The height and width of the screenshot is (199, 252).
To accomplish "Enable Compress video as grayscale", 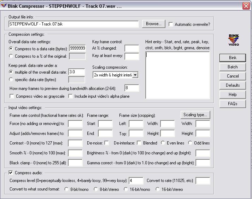I will 12,96.
